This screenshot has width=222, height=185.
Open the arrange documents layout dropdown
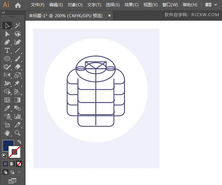click(x=211, y=5)
